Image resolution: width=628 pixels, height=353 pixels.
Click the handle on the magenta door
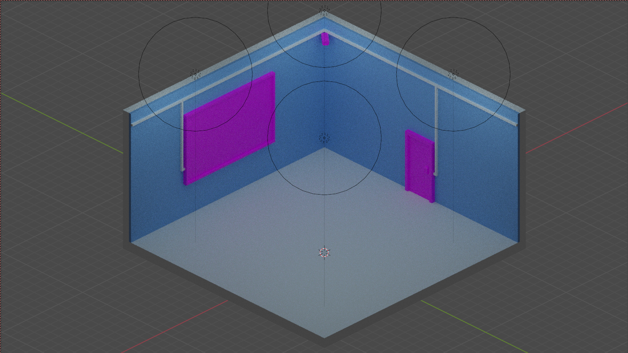[428, 170]
